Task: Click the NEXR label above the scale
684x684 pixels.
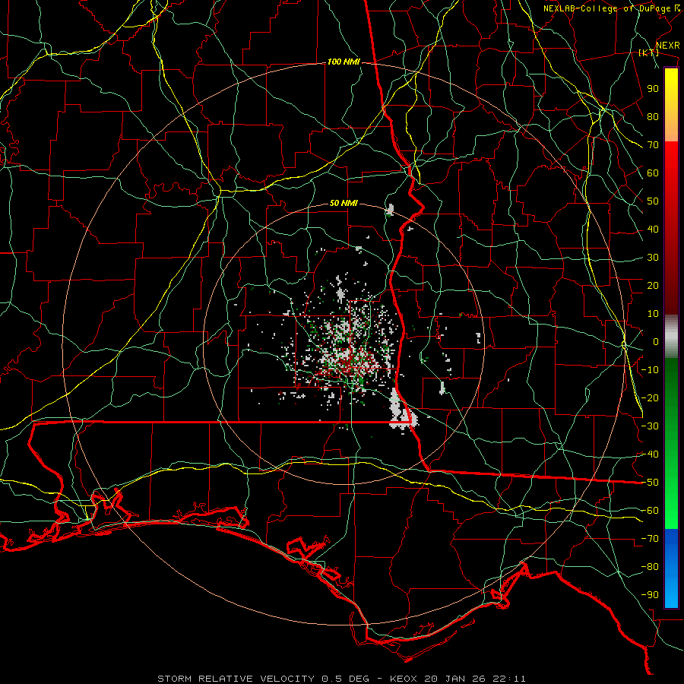Action: coord(667,46)
